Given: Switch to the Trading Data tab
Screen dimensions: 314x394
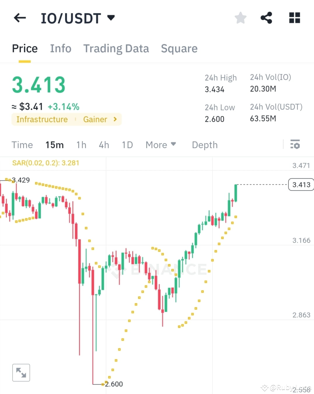Looking at the screenshot, I should (x=116, y=48).
